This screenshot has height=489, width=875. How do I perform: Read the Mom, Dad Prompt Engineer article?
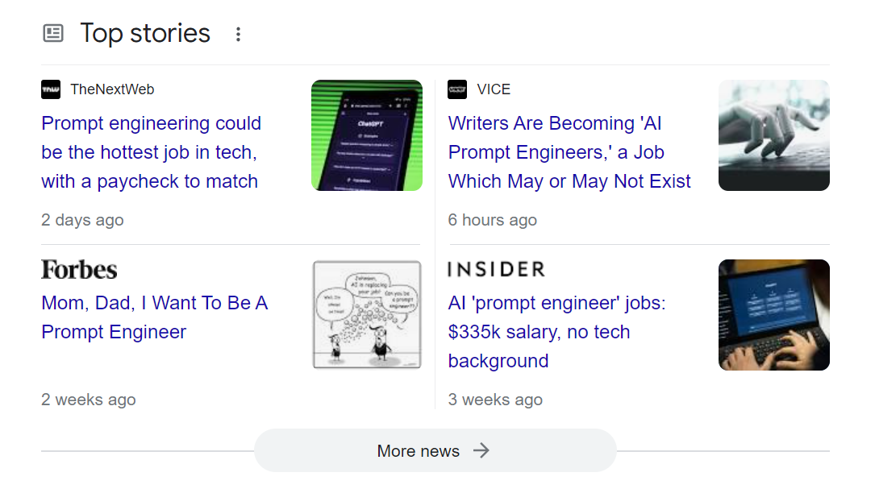point(154,317)
